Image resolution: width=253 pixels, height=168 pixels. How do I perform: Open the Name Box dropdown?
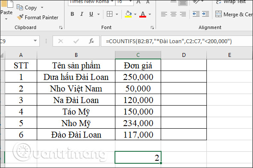click(35, 41)
